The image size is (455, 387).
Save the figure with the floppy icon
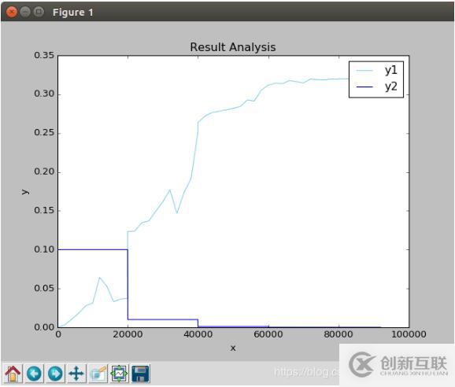(x=140, y=374)
